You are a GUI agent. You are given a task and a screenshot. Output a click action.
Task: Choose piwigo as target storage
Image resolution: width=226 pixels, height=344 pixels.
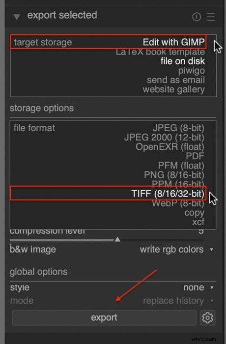pyautogui.click(x=191, y=71)
